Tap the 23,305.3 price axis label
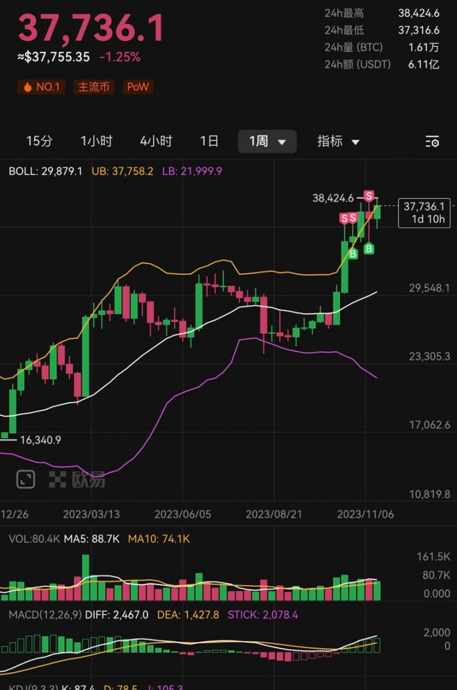The image size is (457, 690). [x=430, y=356]
